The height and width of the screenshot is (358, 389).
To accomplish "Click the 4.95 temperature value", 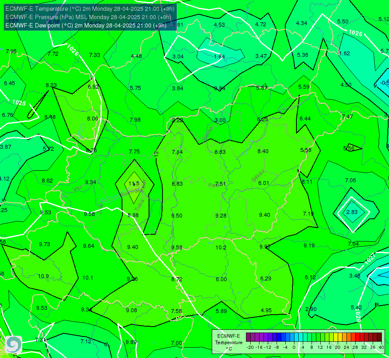I will click(266, 310).
